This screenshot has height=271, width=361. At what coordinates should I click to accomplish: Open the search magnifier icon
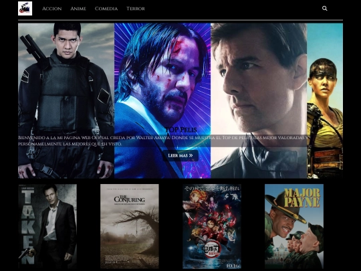(x=325, y=9)
